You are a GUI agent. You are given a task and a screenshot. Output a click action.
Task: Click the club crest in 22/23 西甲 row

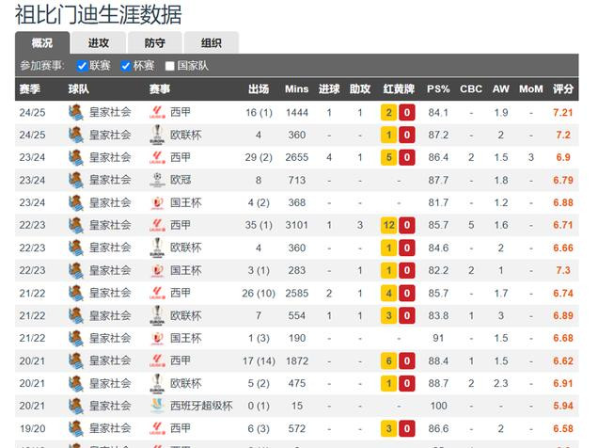click(x=76, y=225)
